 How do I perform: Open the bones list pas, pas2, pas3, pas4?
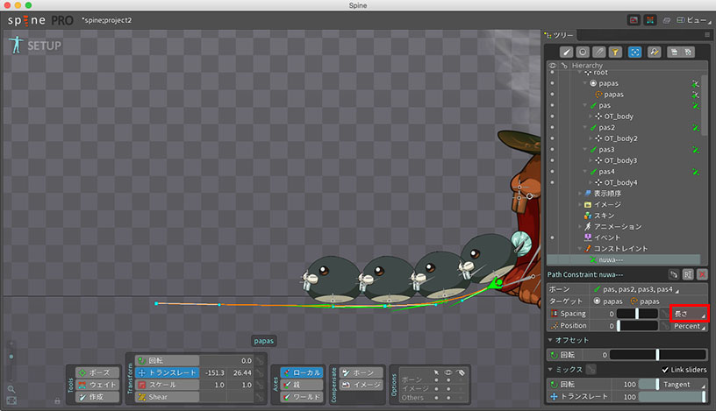[x=636, y=289]
